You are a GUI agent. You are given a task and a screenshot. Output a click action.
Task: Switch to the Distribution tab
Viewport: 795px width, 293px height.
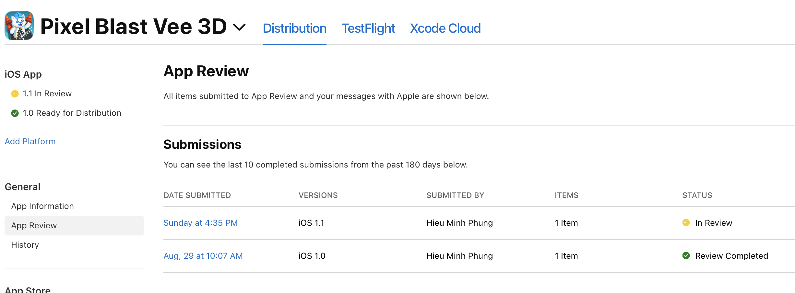[294, 28]
